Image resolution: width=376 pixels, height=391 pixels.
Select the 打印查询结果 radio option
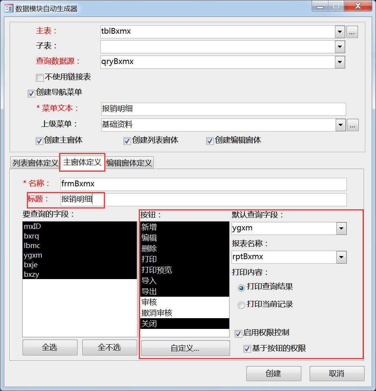pos(241,288)
